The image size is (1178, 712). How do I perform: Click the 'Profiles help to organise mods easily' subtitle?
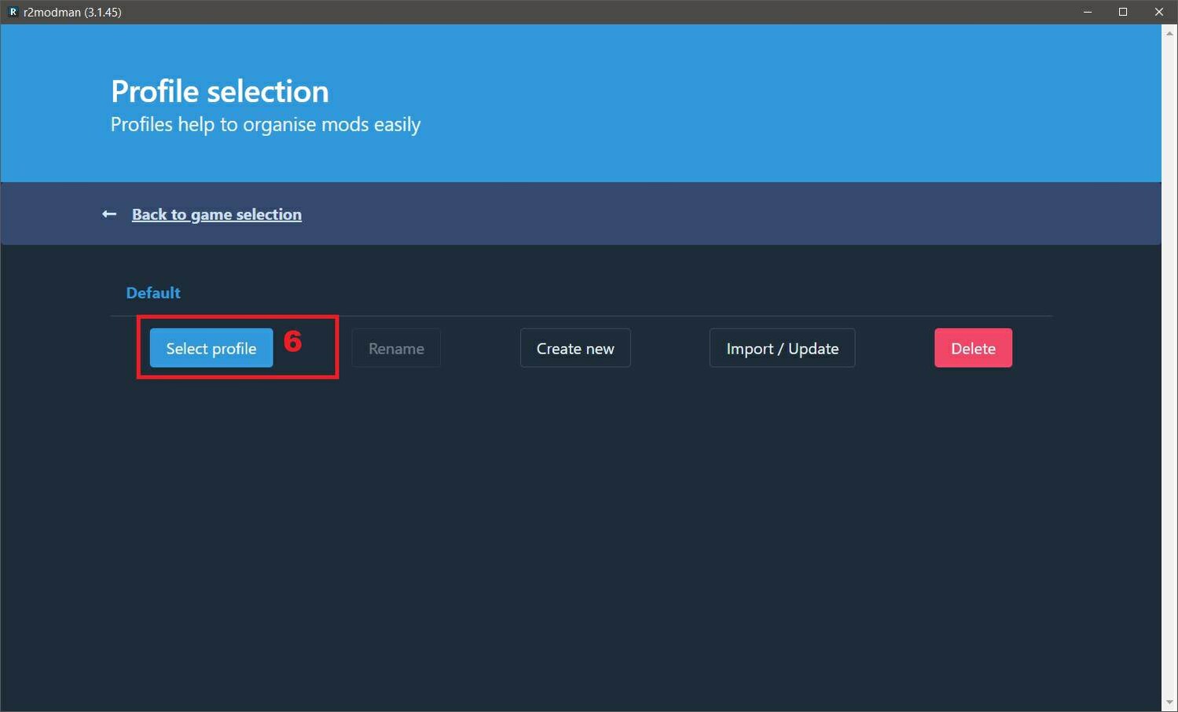[x=265, y=125]
